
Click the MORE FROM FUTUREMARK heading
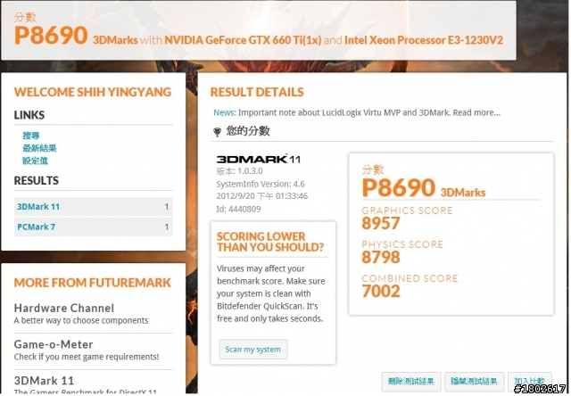click(x=93, y=283)
